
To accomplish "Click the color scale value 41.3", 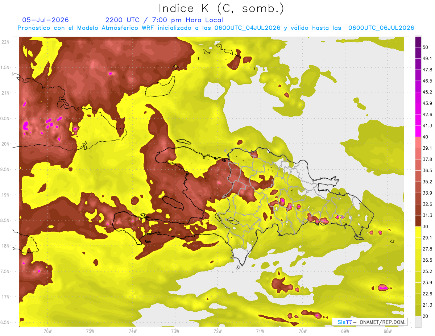I will (427, 126).
